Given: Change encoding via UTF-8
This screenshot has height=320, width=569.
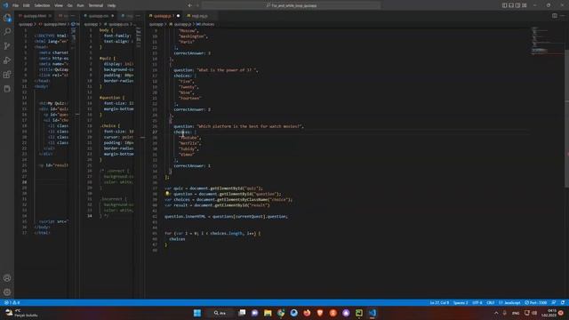Looking at the screenshot, I should pos(477,302).
